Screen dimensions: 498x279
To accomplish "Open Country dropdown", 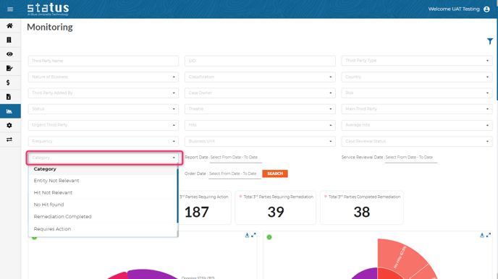I will 417,77.
